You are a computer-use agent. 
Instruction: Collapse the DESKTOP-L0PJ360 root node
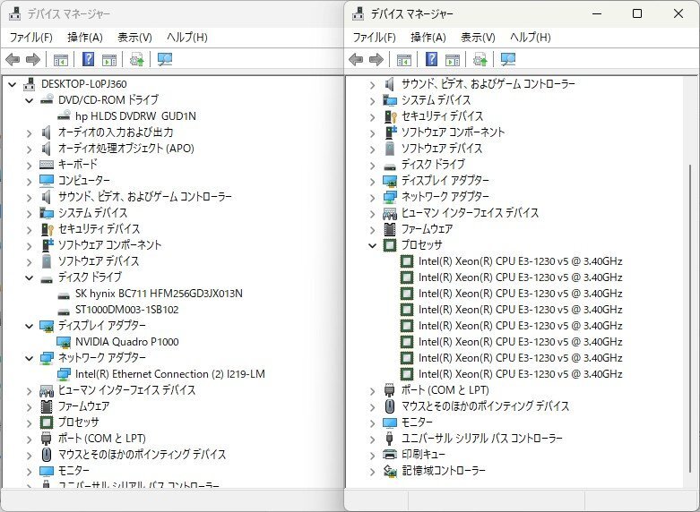click(13, 84)
